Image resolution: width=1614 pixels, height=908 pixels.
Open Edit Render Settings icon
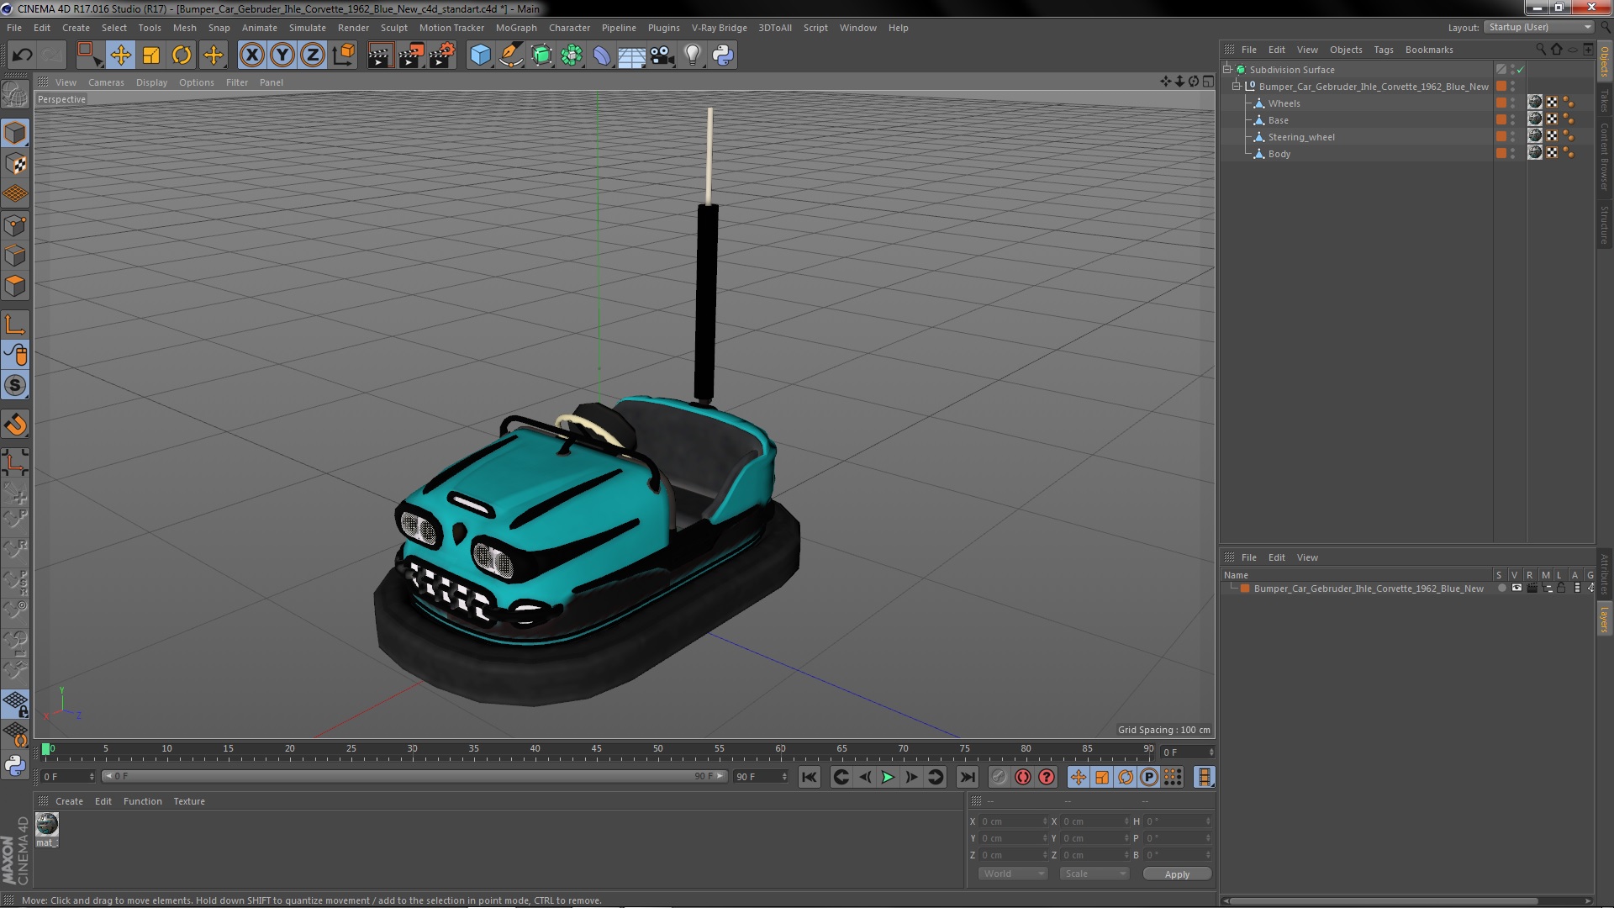(x=442, y=55)
